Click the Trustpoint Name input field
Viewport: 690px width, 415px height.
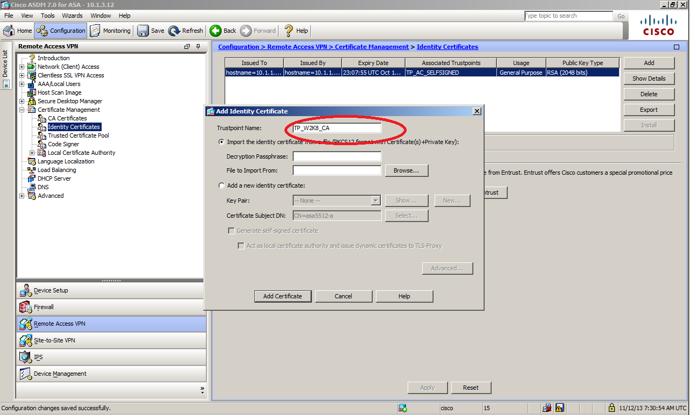pos(337,128)
